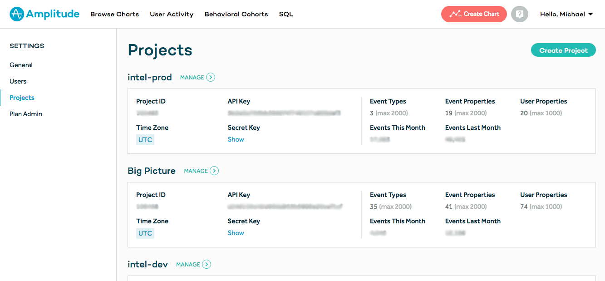The height and width of the screenshot is (281, 605).
Task: Click the intel-prod MANAGE link
Action: click(192, 77)
